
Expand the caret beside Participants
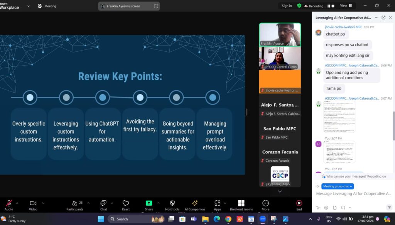coord(88,203)
